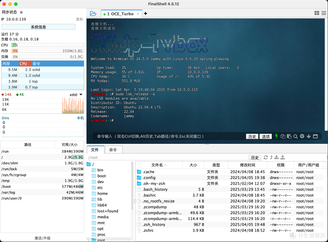This screenshot has width=328, height=242.
Task: Open the connection manager folder icon
Action: pos(93,14)
